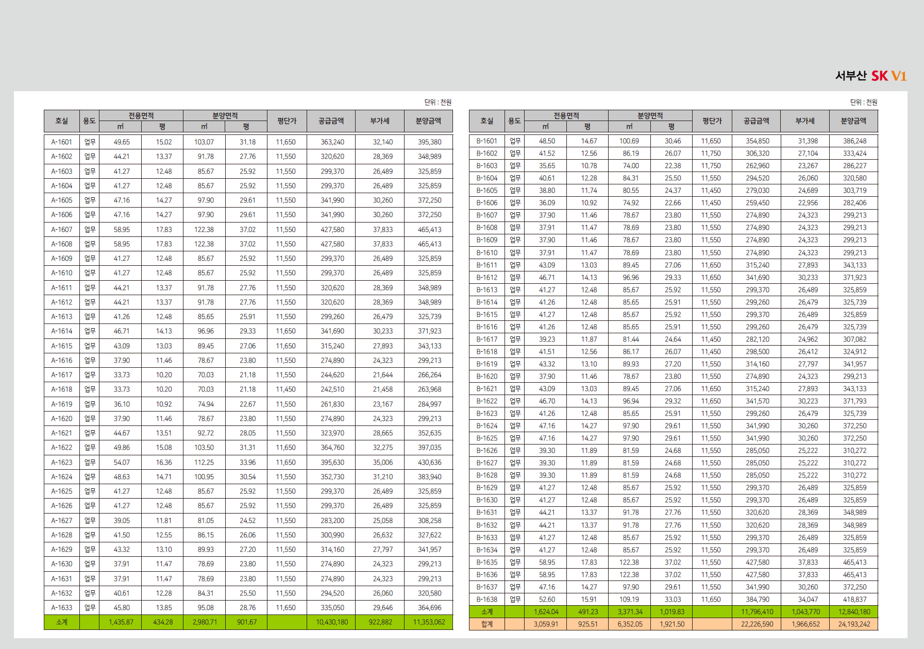Click room number A-1614

pos(62,331)
